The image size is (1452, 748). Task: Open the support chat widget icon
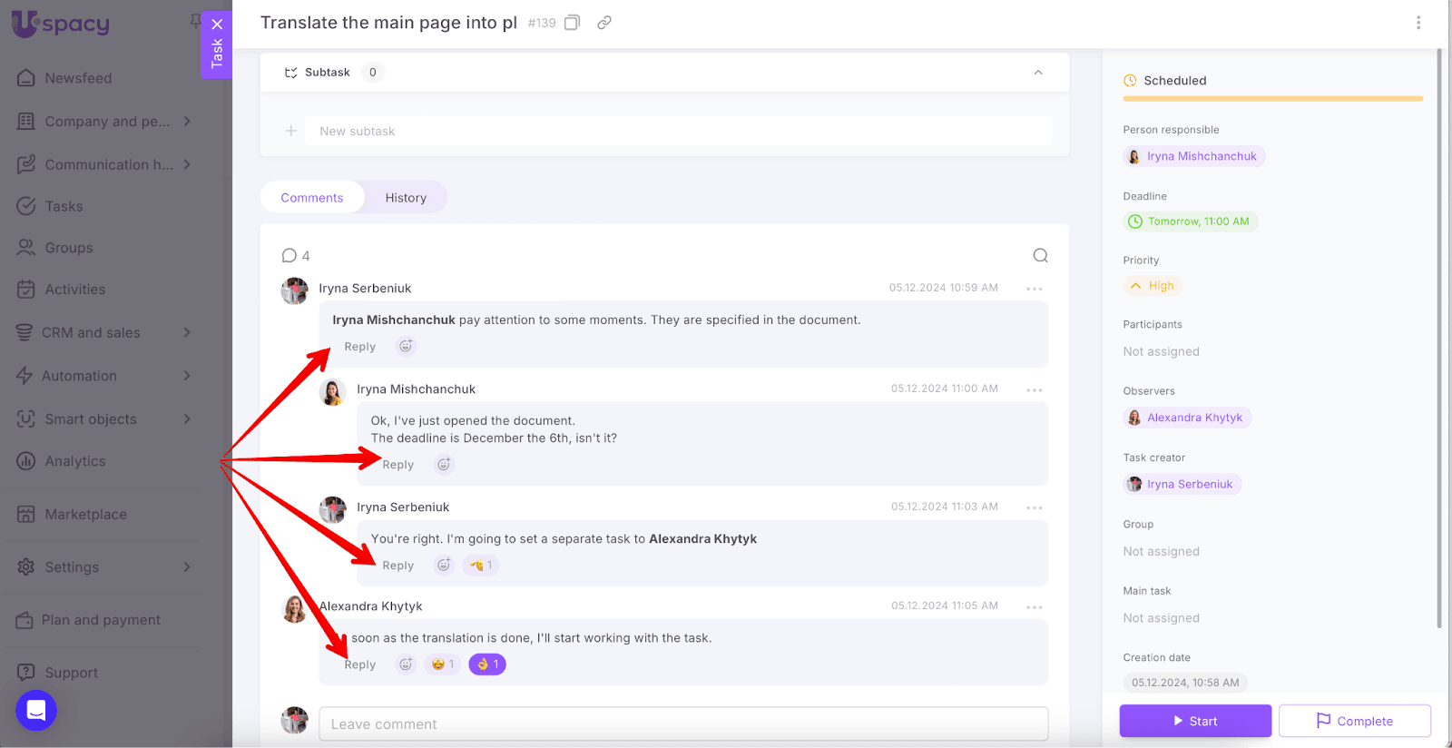tap(36, 710)
